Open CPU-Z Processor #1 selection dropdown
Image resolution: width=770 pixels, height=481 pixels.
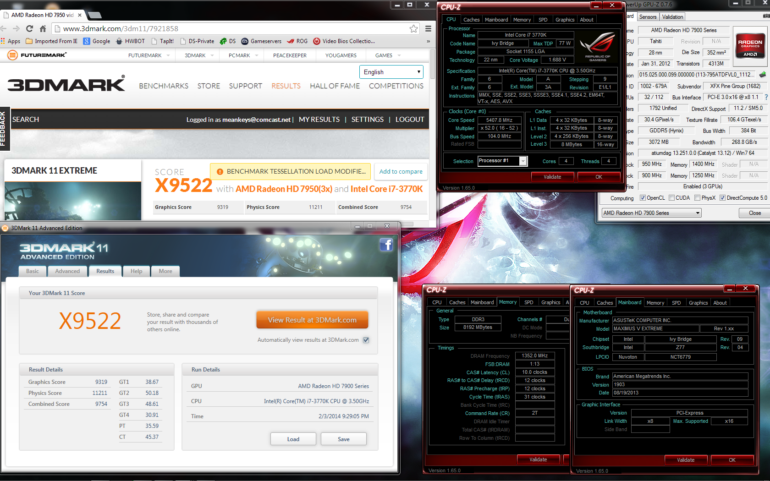click(x=502, y=161)
